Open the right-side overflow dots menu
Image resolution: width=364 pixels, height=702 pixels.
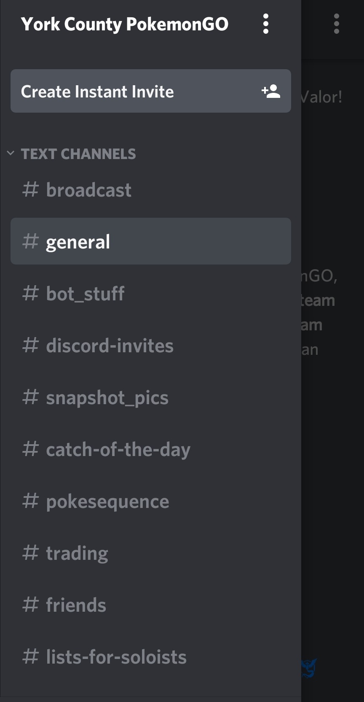click(336, 24)
